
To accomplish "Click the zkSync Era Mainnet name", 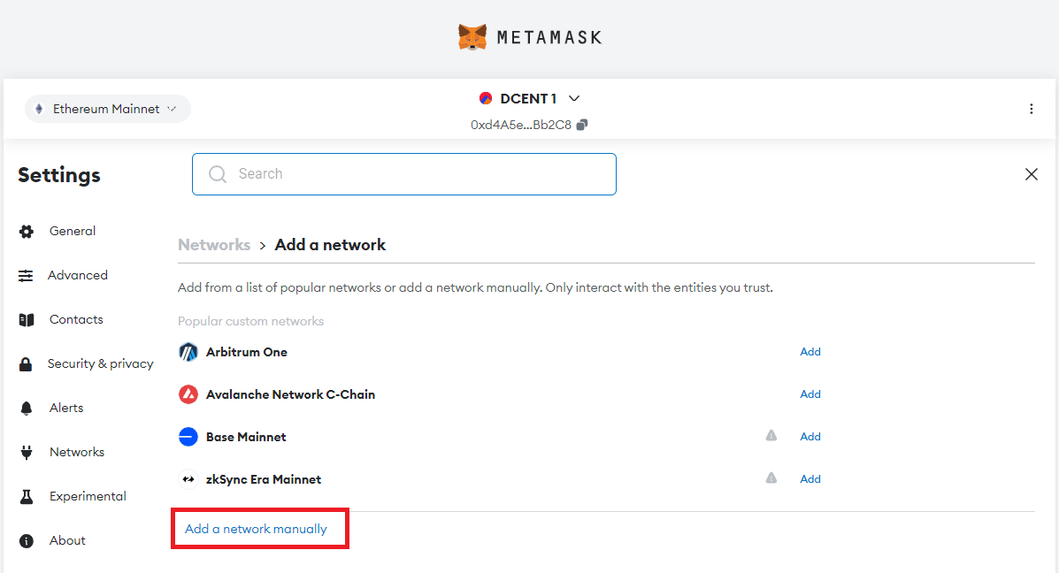I will click(x=264, y=480).
